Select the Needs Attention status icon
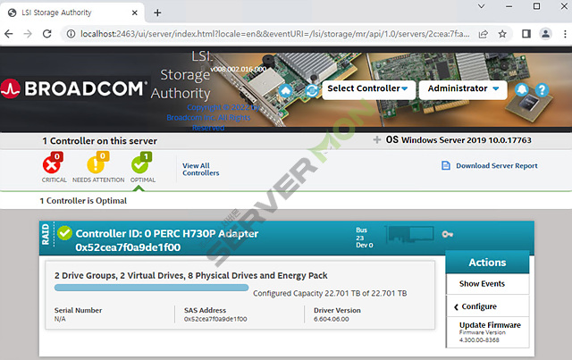Image resolution: width=572 pixels, height=360 pixels. click(x=97, y=163)
